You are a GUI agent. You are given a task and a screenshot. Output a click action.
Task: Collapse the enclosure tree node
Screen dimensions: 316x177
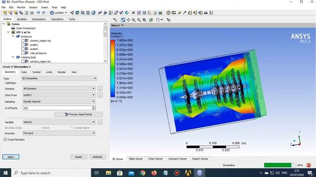[x=13, y=36]
